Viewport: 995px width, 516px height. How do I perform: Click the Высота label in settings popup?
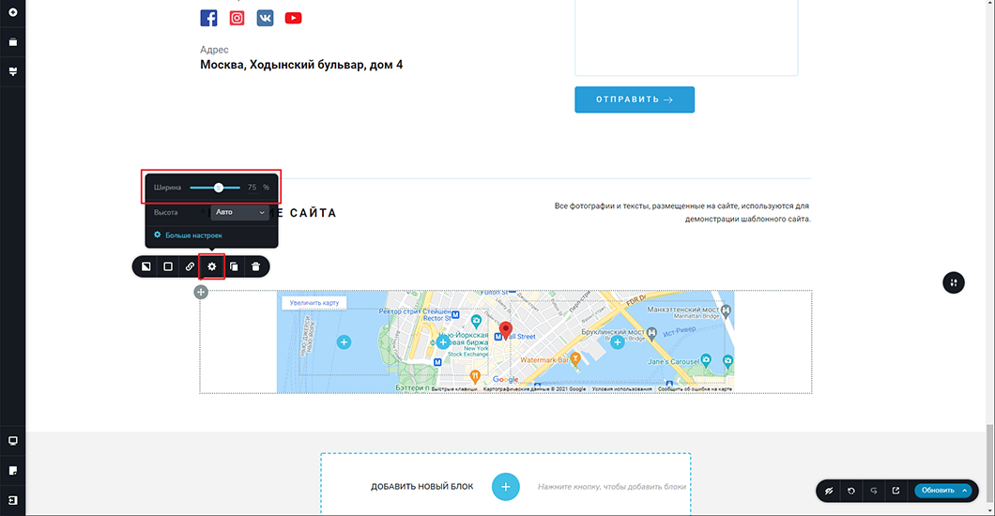pos(165,212)
